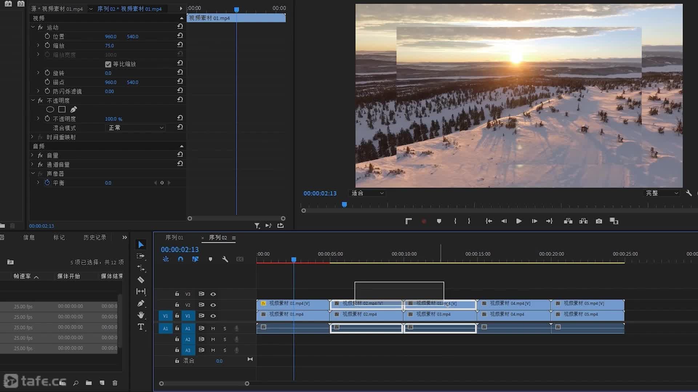Show more panel tabs chevrons
The image size is (698, 392).
click(x=125, y=237)
